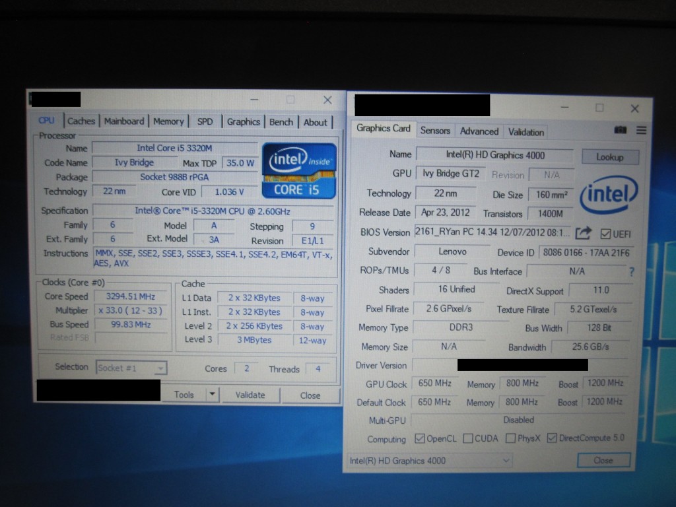Click the Bus Speed value 99.83 MHz
Viewport: 676px width, 507px height.
click(x=131, y=324)
